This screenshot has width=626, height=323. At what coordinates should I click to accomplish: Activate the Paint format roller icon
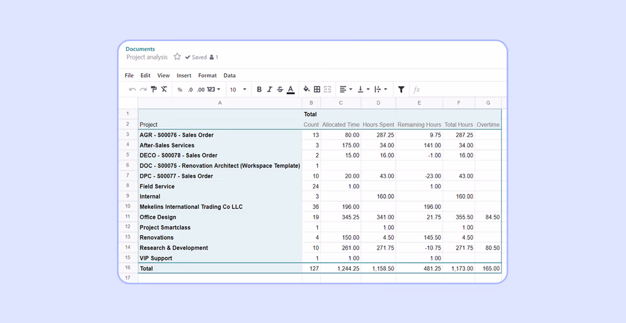pos(154,89)
